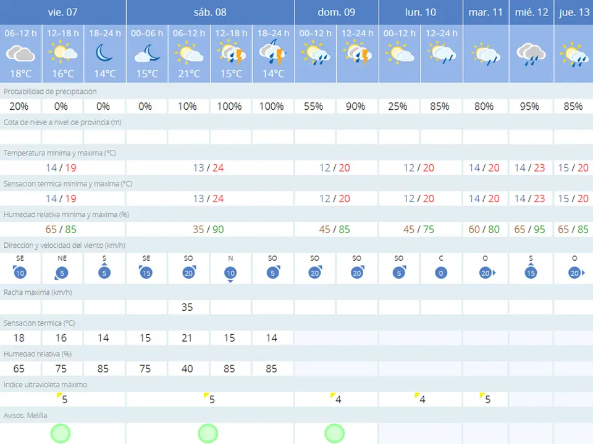Select the UV index 5 under mar. 11
Viewport: 593px width, 444px height.
[x=486, y=399]
